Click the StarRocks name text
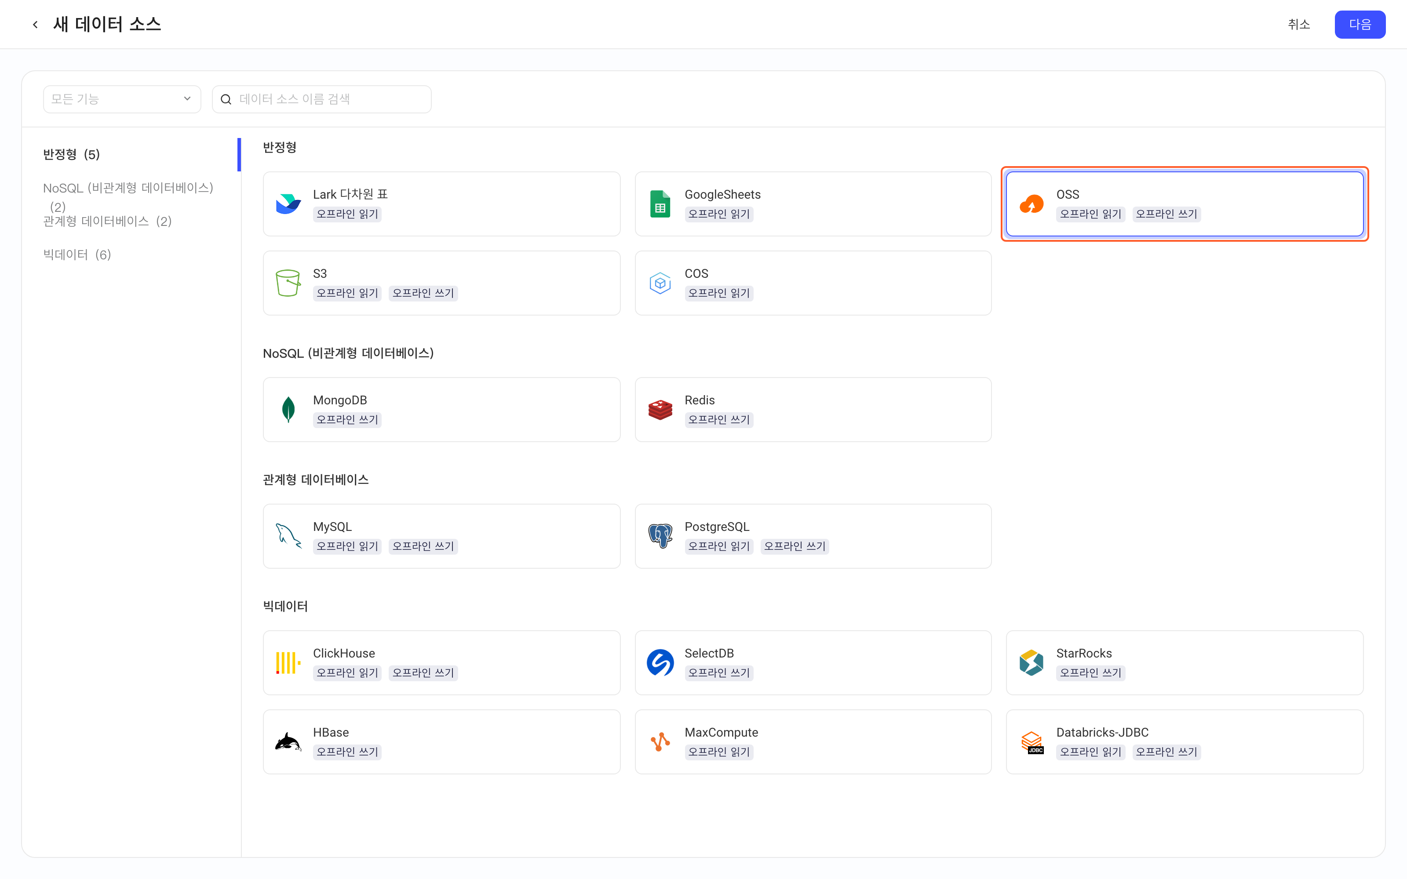 (x=1084, y=654)
